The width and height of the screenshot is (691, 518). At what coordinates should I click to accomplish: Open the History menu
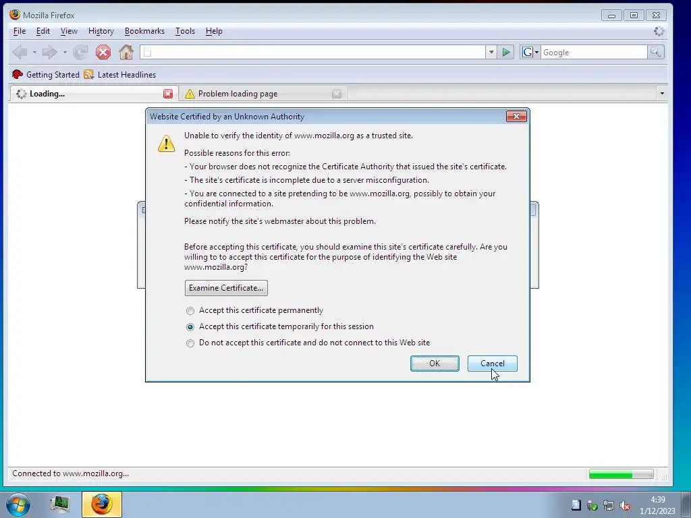click(101, 31)
